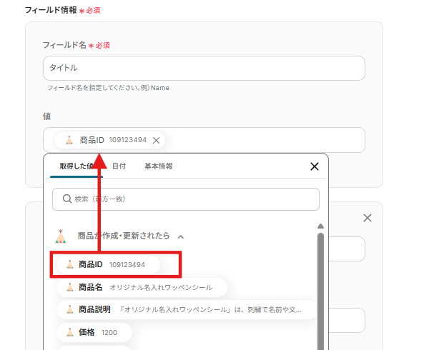Remove the 商品ID chip from the value field
Screen dimensions: 434x350
point(156,141)
